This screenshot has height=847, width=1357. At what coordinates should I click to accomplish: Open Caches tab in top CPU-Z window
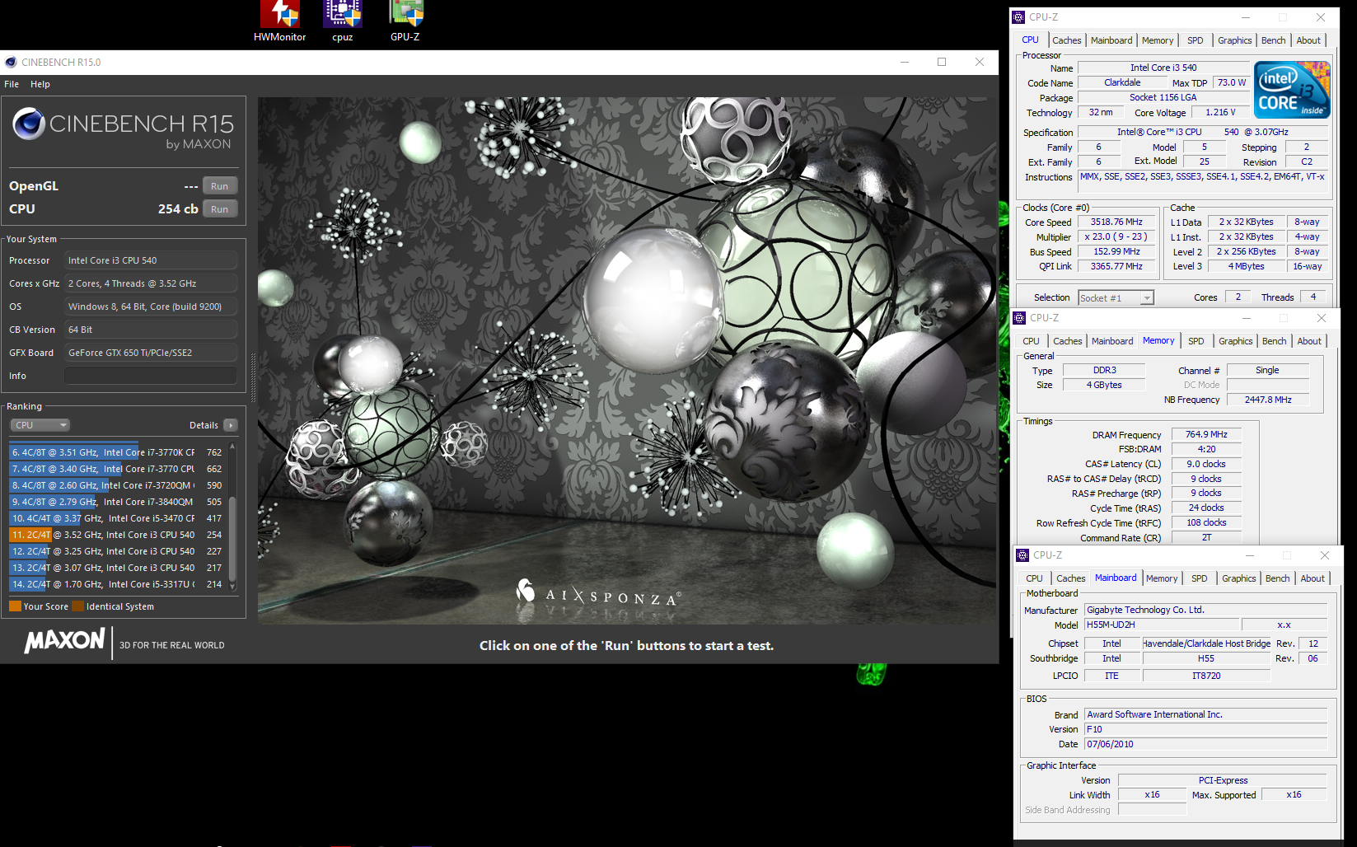pyautogui.click(x=1066, y=40)
